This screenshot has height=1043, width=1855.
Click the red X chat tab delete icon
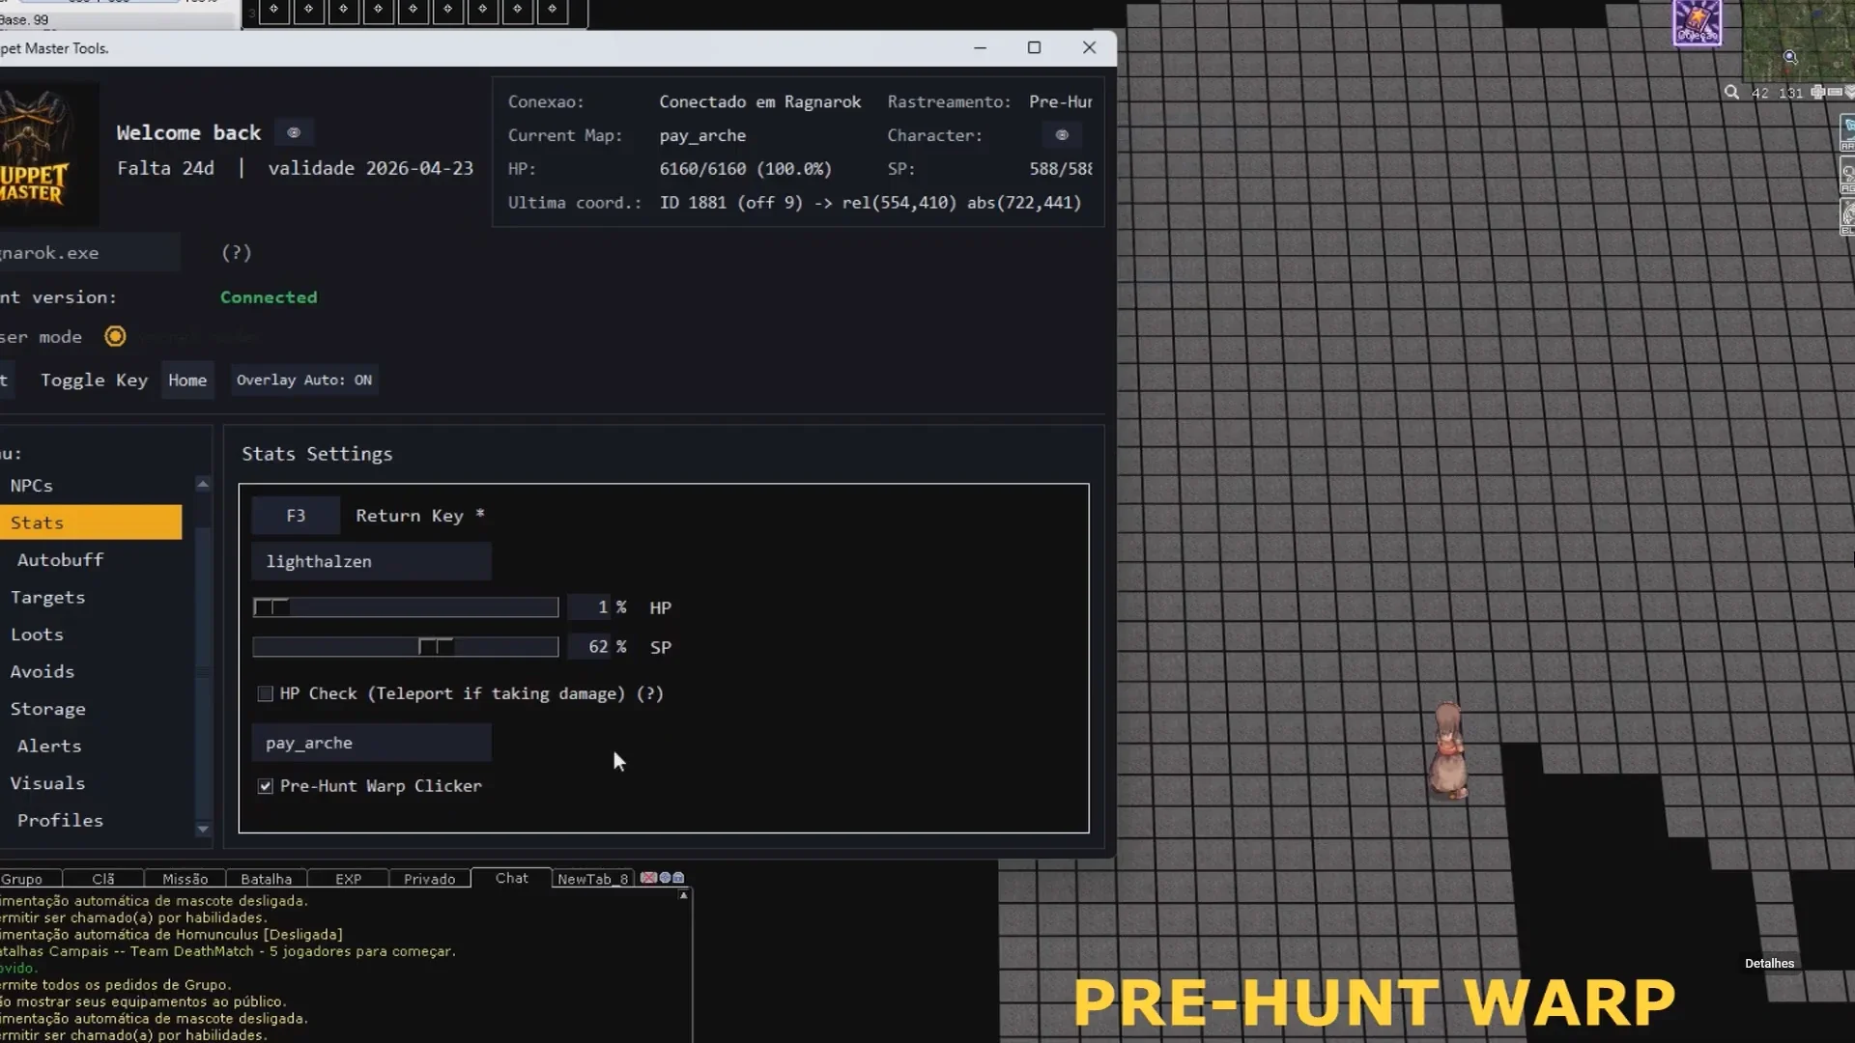pyautogui.click(x=648, y=878)
